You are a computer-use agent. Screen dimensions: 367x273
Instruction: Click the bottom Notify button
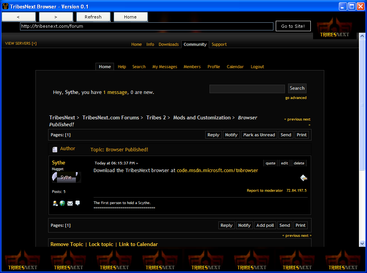point(245,225)
